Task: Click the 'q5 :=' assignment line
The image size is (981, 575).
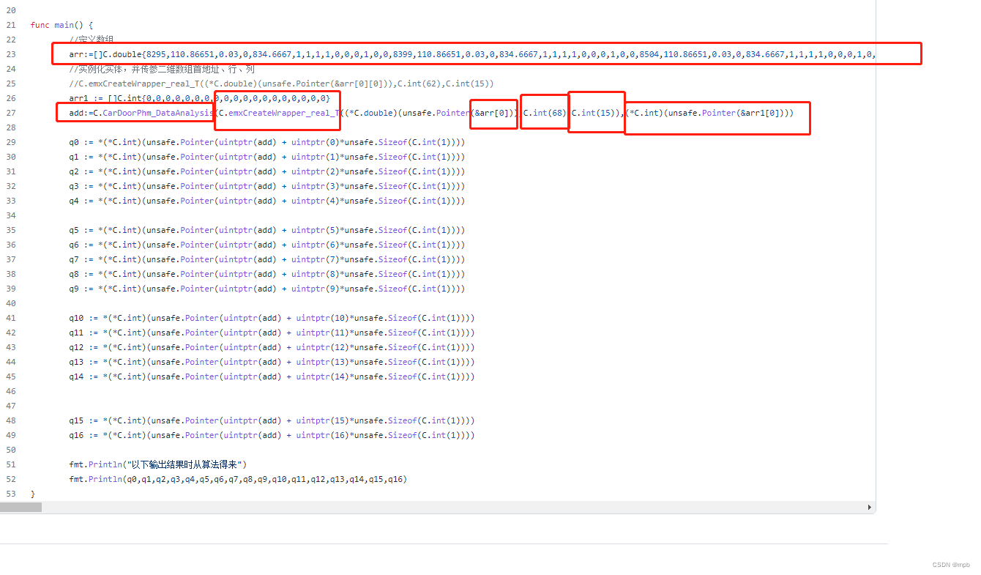Action: tap(266, 230)
